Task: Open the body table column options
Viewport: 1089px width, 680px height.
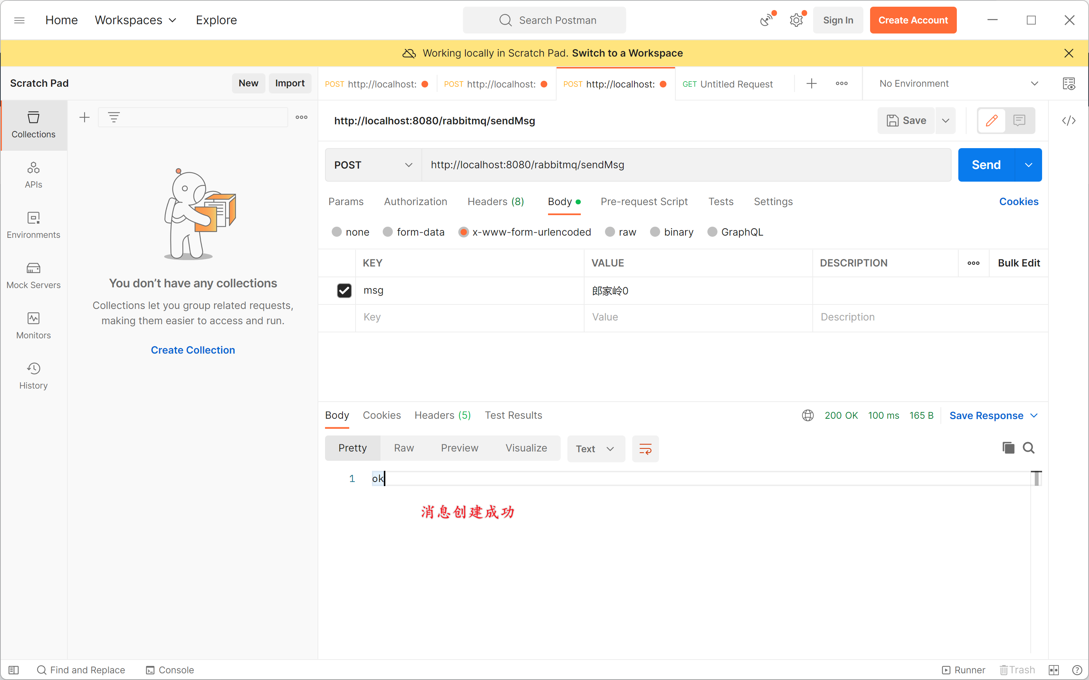Action: (x=973, y=263)
